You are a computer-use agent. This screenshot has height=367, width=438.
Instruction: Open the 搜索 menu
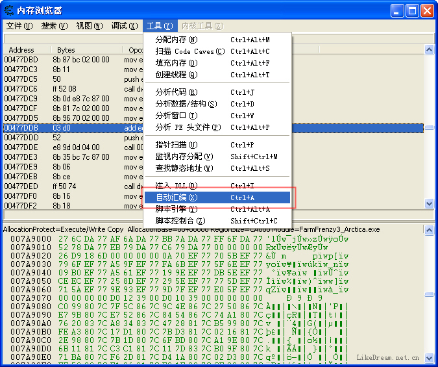pos(55,26)
